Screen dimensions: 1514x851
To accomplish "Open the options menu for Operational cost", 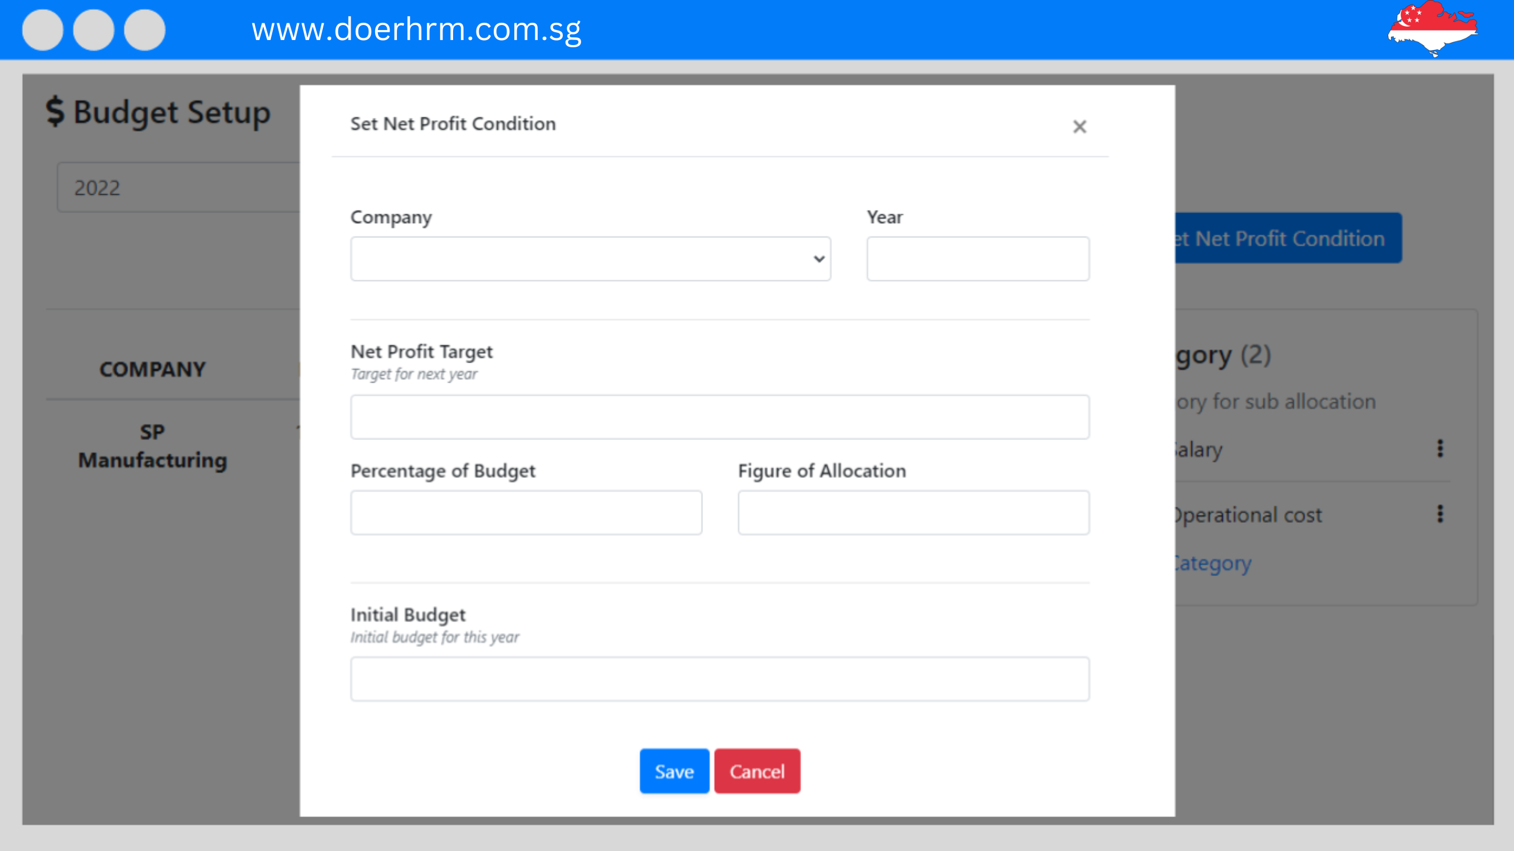I will 1440,514.
